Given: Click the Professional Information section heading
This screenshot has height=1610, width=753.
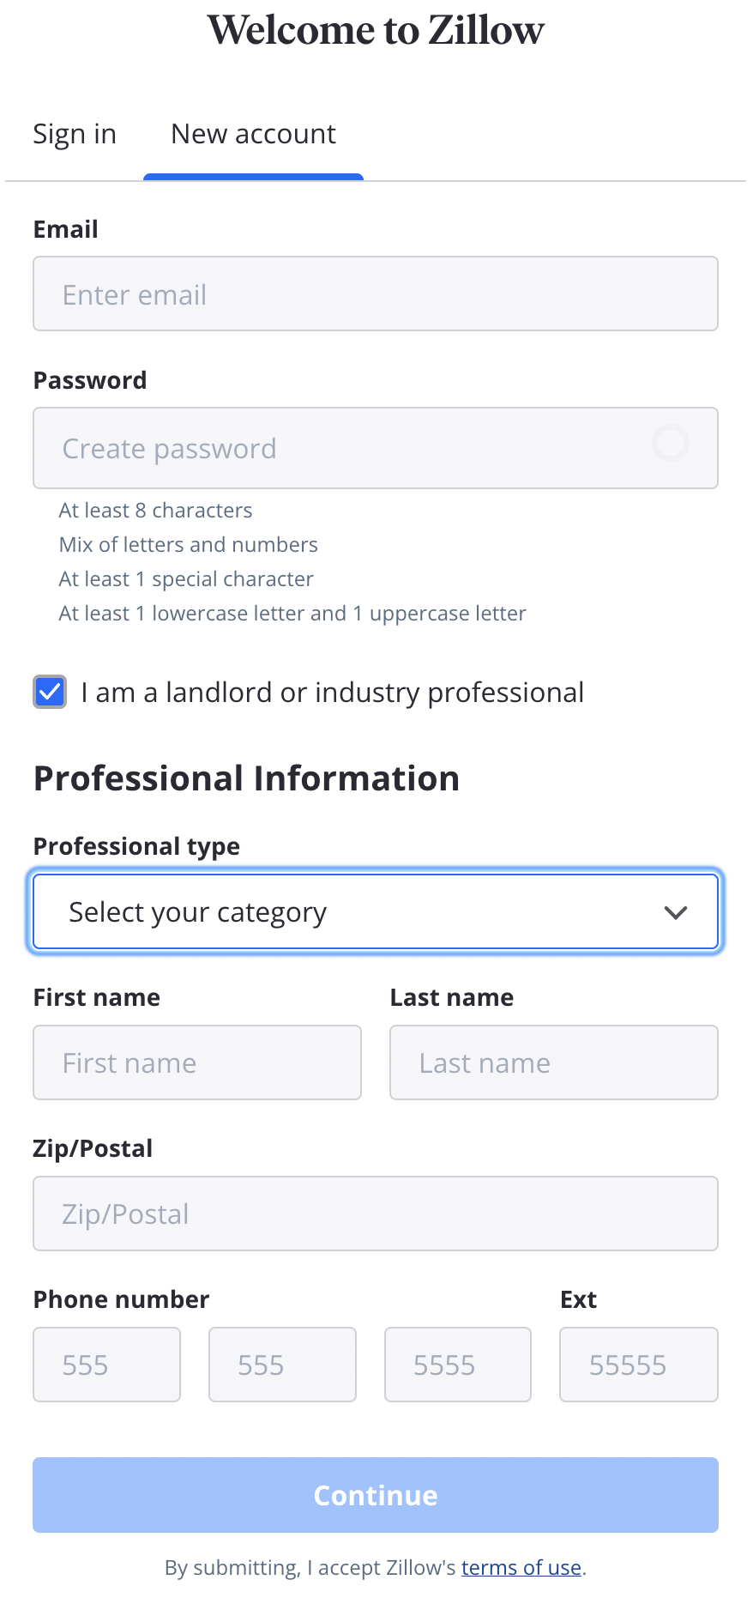Looking at the screenshot, I should [x=246, y=778].
